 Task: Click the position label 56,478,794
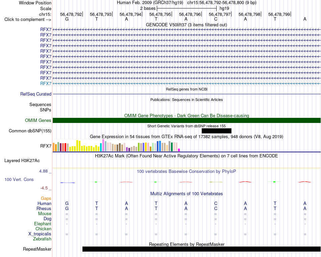(130, 14)
